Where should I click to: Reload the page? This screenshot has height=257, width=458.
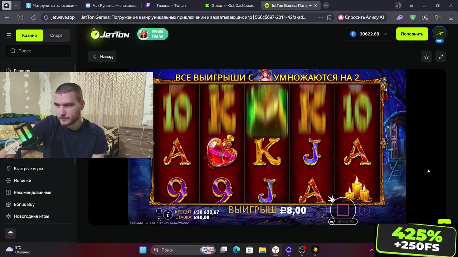[x=33, y=17]
